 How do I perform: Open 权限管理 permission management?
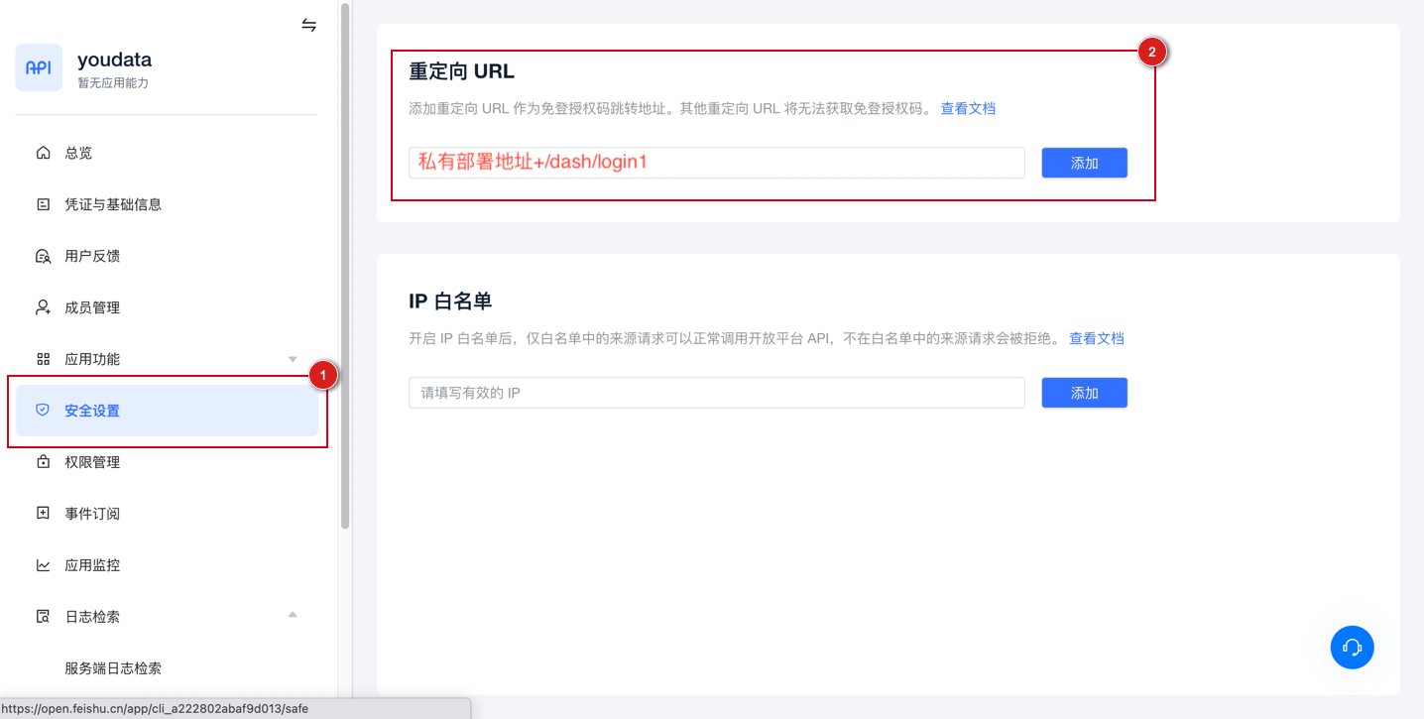(90, 461)
